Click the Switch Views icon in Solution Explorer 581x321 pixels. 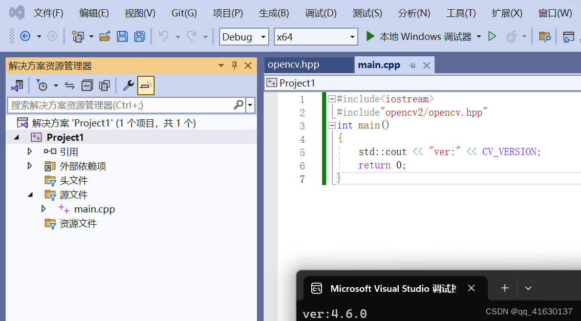click(x=17, y=85)
